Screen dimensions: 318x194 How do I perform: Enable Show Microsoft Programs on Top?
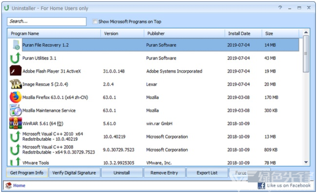click(x=95, y=22)
